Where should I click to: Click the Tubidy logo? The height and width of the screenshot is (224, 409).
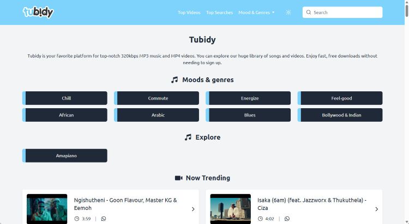pos(38,12)
